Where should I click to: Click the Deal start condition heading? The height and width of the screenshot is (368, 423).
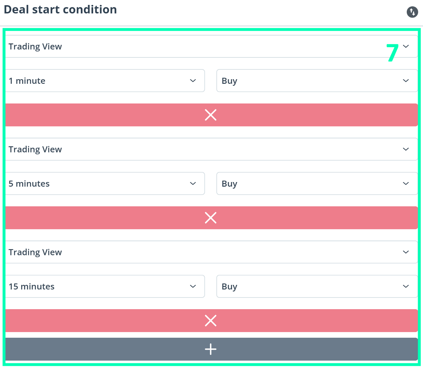coord(60,10)
